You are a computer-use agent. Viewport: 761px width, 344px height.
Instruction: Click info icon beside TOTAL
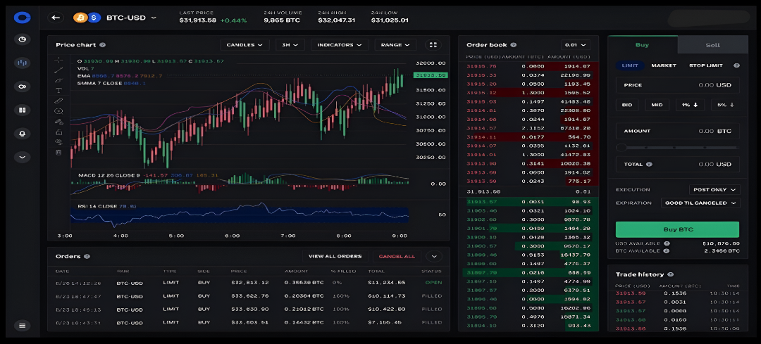[x=649, y=164]
